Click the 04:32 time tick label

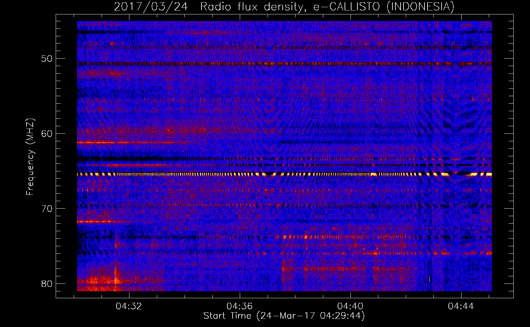point(129,306)
